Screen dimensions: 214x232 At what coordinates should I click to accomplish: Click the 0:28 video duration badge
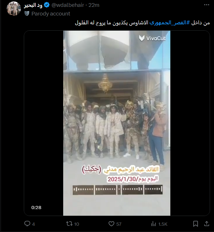(x=36, y=207)
